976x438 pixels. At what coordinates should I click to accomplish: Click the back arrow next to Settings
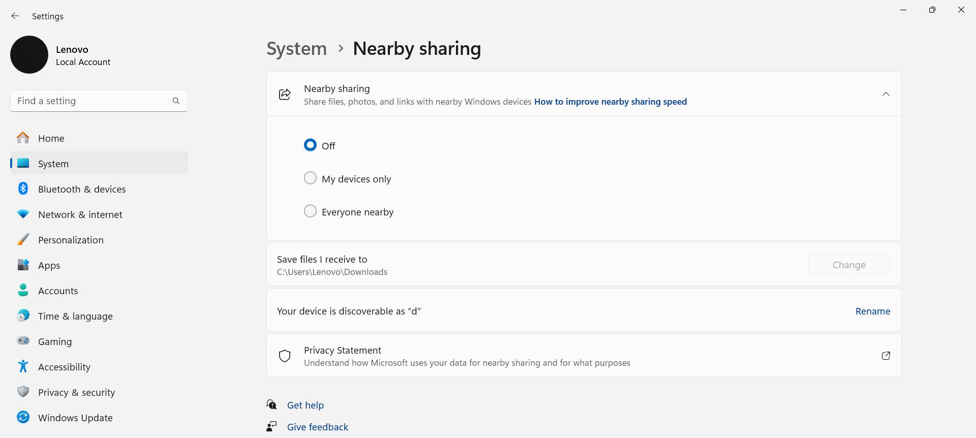pos(15,16)
